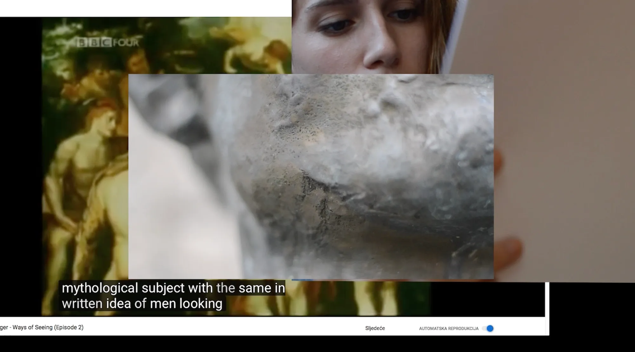The height and width of the screenshot is (352, 635).
Task: Click the 'AUTOMATSKA REPRODUKCIJA' label
Action: point(449,329)
